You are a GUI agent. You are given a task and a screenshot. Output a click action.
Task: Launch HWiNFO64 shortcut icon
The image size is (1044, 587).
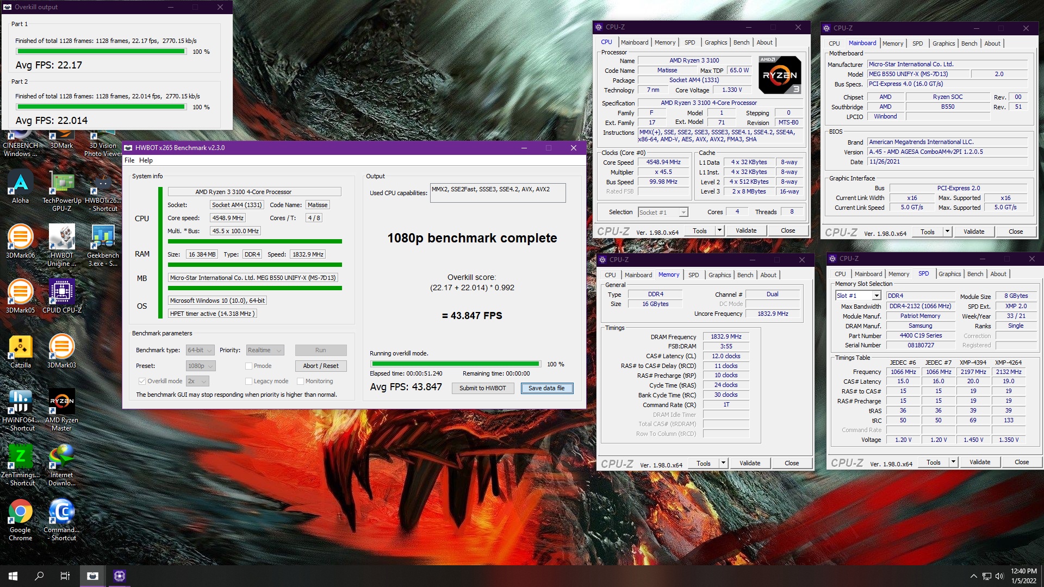click(x=21, y=410)
